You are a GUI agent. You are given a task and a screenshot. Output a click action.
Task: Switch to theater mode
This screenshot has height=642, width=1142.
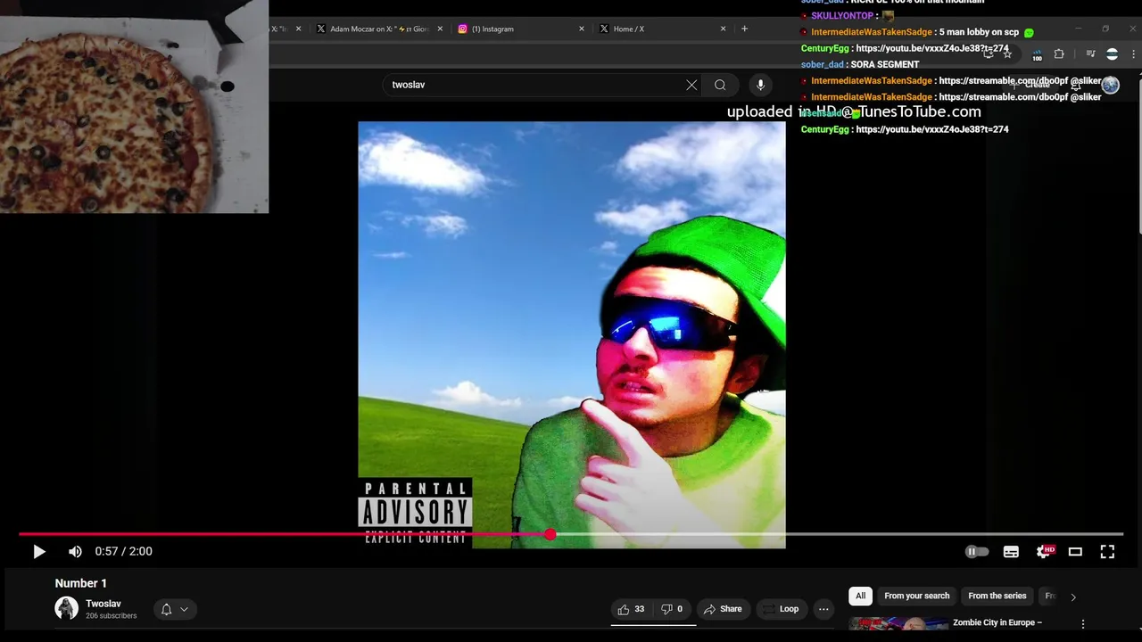pyautogui.click(x=1075, y=552)
